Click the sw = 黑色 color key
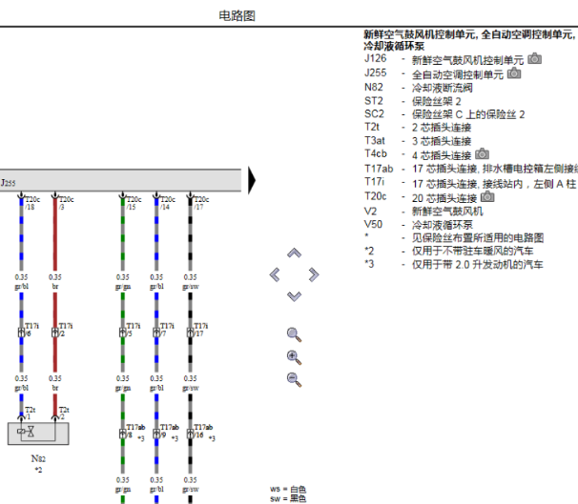578x504 pixels. pos(288,499)
